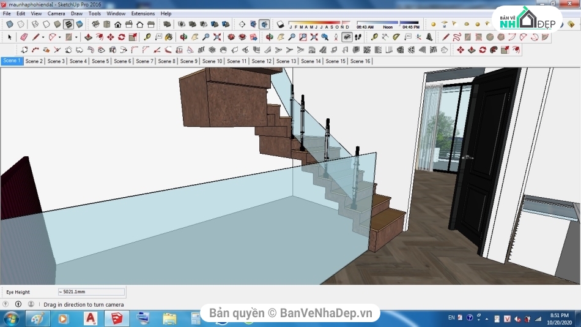Switch to Iso view house icon
This screenshot has width=581, height=327.
[x=95, y=24]
